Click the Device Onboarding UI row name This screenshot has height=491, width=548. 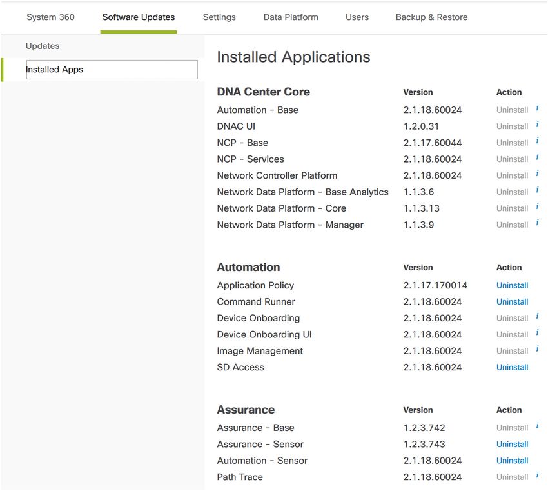tap(264, 335)
